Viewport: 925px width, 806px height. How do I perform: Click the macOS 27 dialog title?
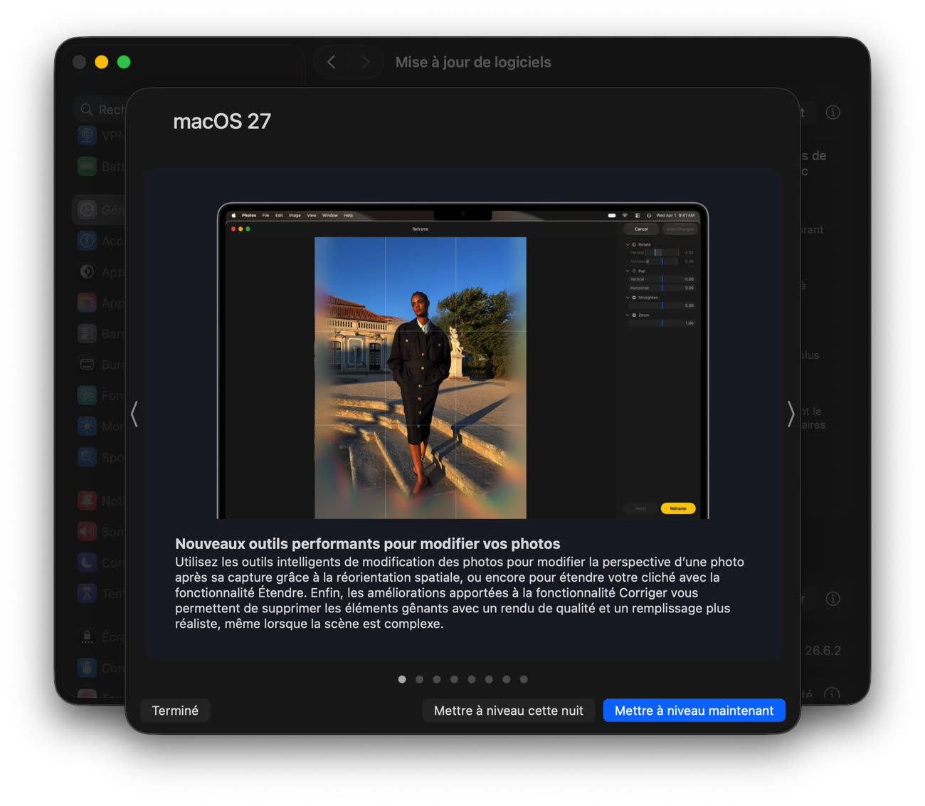click(222, 122)
